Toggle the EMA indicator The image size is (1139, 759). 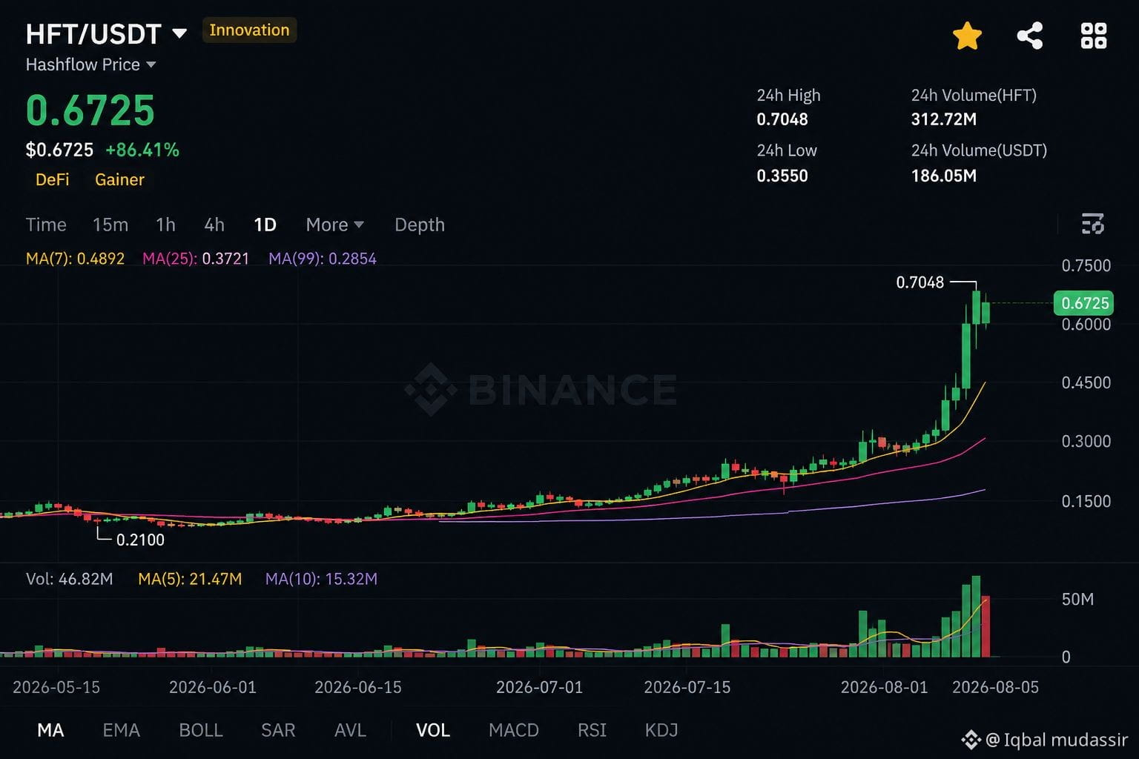pos(121,730)
